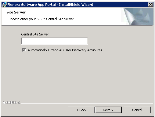Screen dimensions: 155x117
Task: Uncheck Automatically Extend AD User Discovery Attributes
Action: click(24, 50)
